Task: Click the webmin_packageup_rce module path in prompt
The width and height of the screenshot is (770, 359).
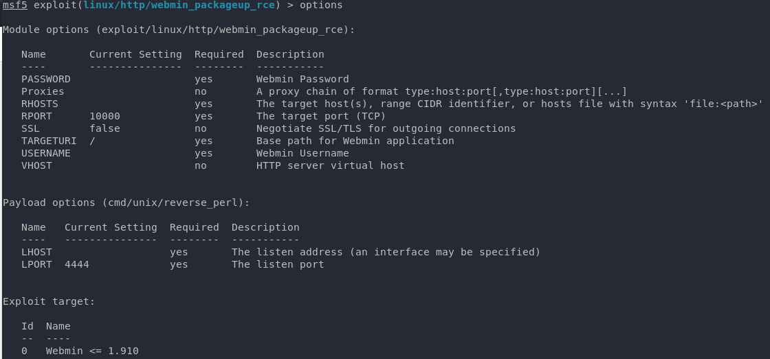Action: pyautogui.click(x=179, y=5)
